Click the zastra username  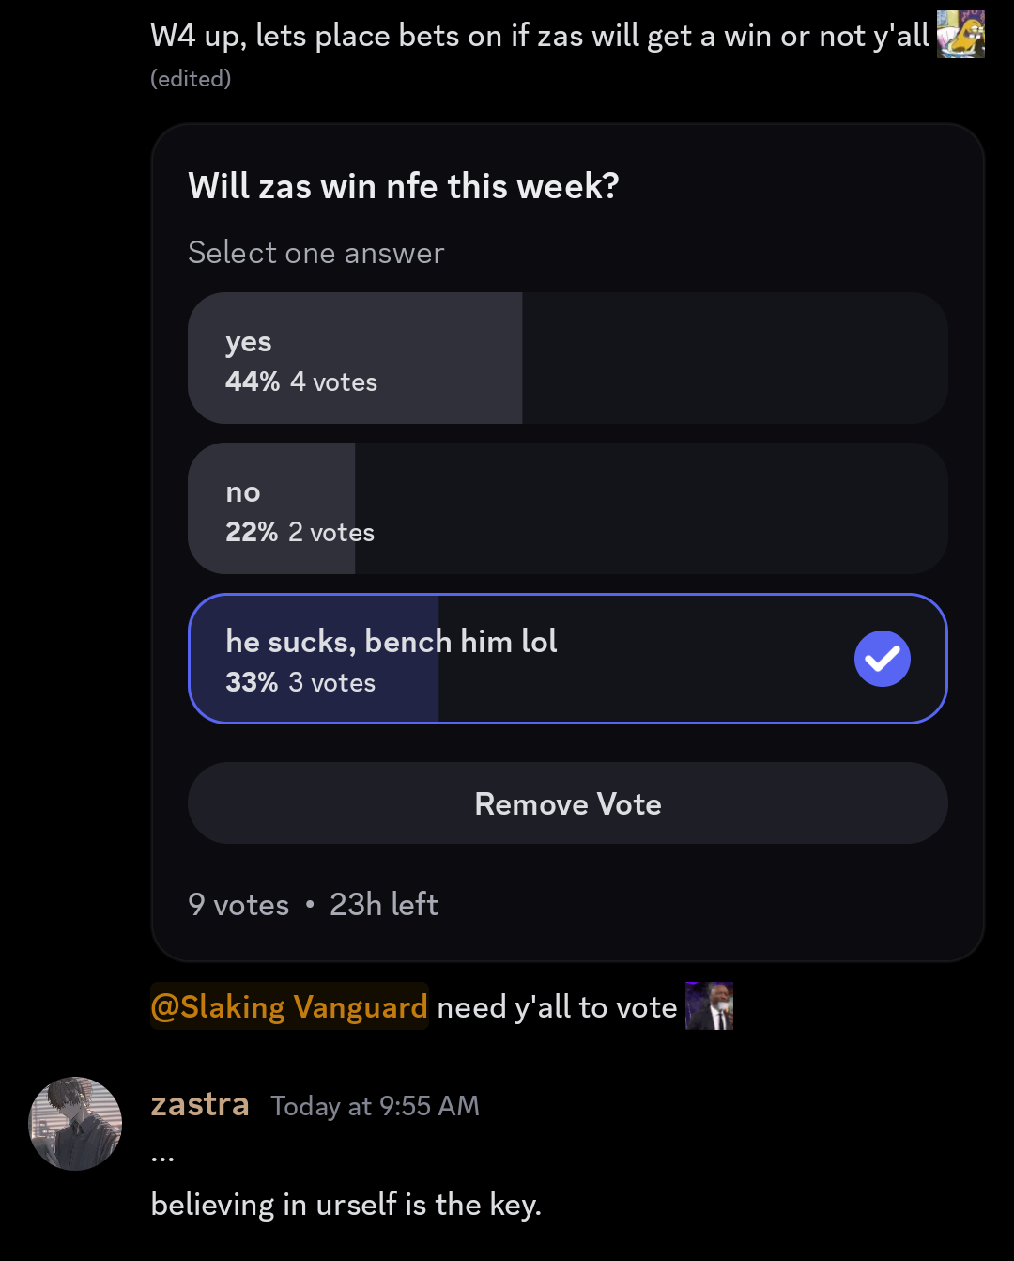pyautogui.click(x=200, y=1104)
